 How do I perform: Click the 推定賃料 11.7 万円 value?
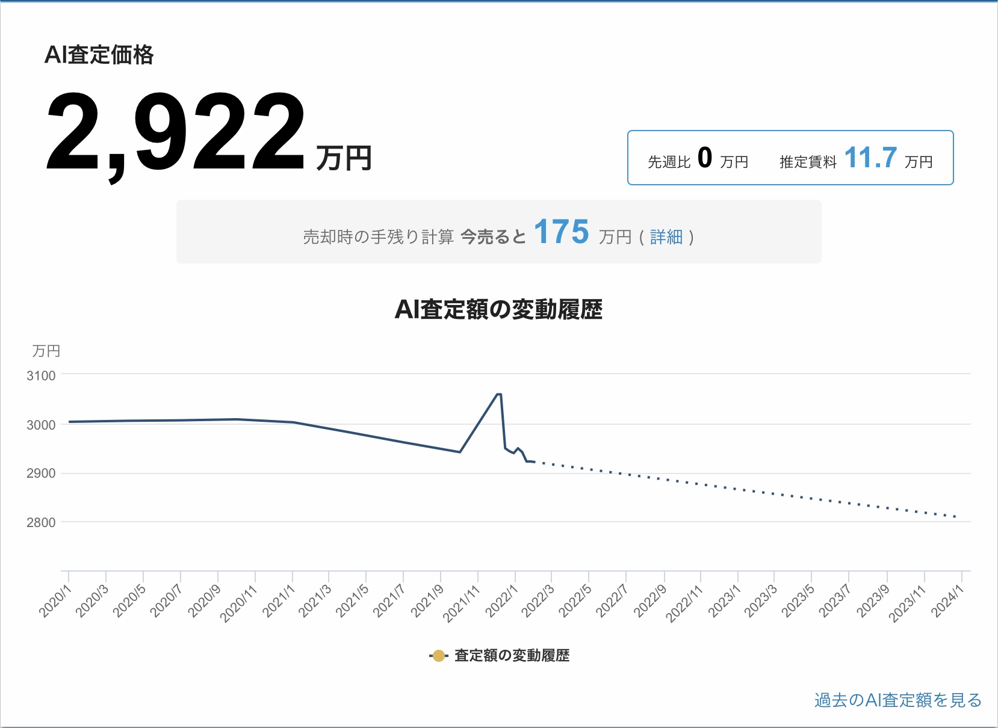coord(856,159)
